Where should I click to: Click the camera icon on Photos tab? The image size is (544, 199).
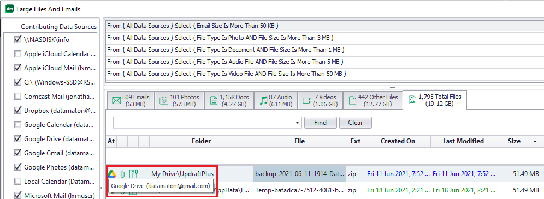click(164, 101)
